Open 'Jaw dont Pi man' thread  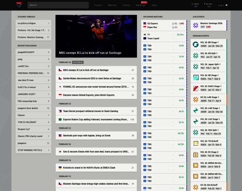point(33,80)
